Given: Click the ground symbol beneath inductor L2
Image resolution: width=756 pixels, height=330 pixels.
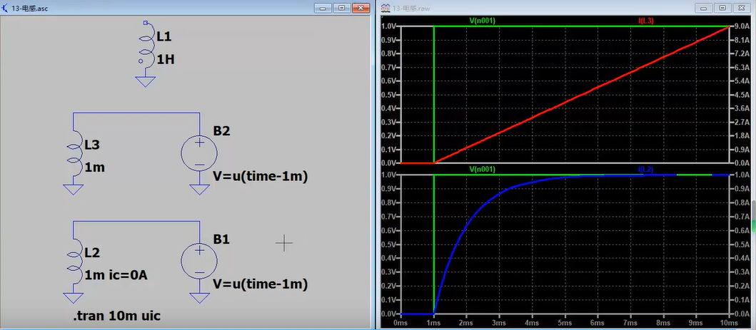Looking at the screenshot, I should [74, 298].
